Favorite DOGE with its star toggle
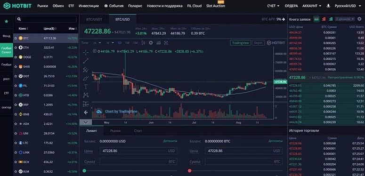 click(x=16, y=57)
